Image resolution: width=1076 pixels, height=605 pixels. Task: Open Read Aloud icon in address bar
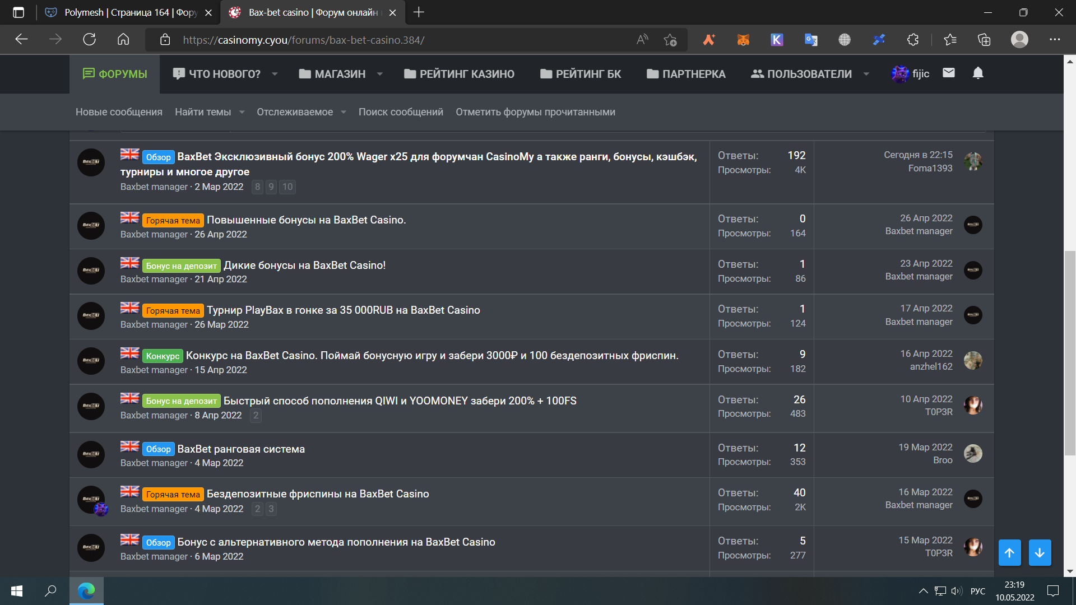click(642, 40)
